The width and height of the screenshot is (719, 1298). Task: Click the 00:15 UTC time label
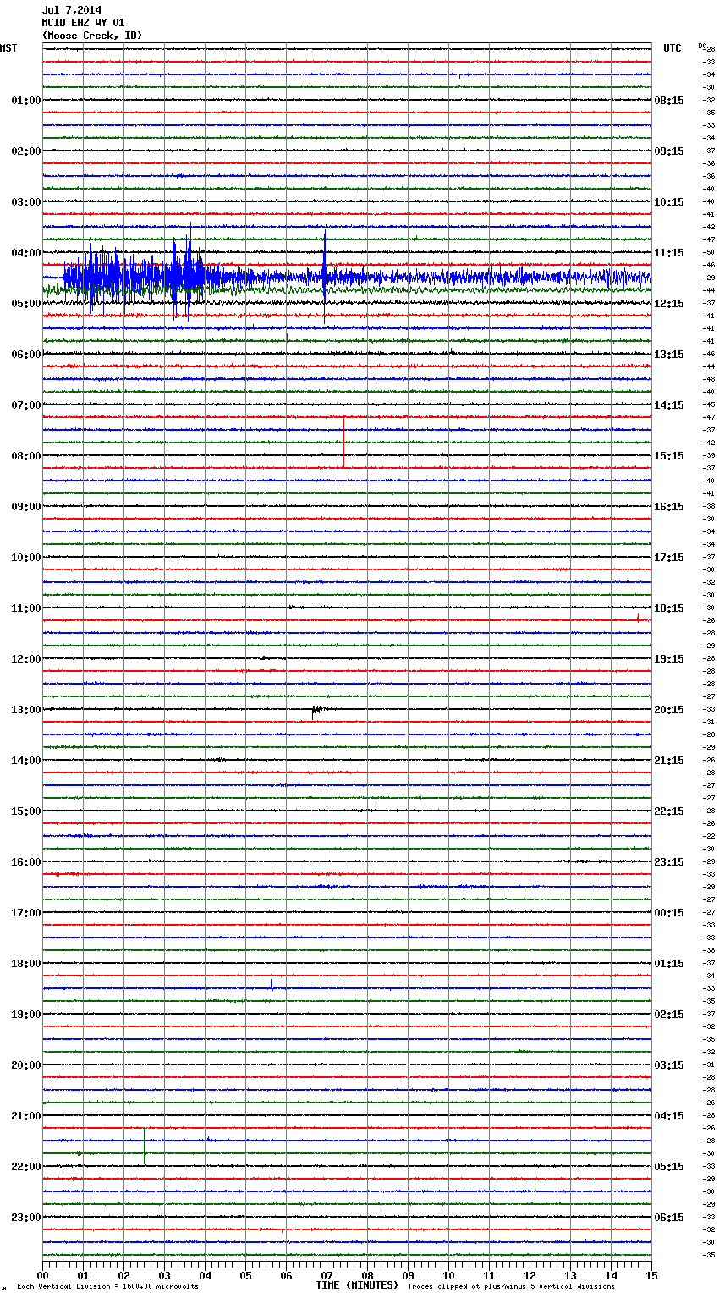click(669, 913)
